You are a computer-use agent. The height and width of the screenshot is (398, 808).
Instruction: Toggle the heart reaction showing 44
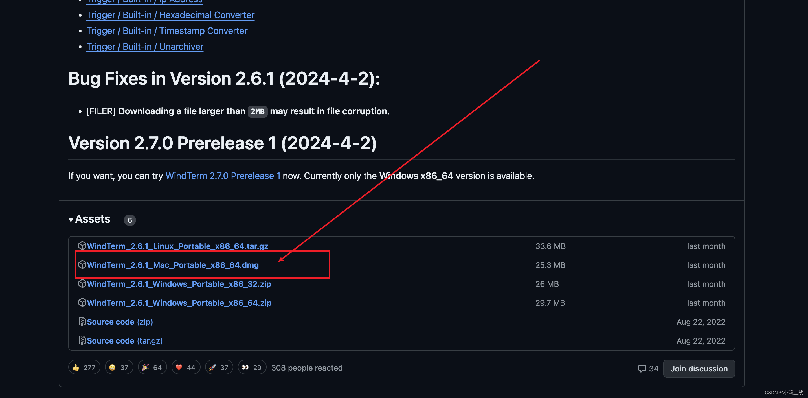tap(186, 367)
